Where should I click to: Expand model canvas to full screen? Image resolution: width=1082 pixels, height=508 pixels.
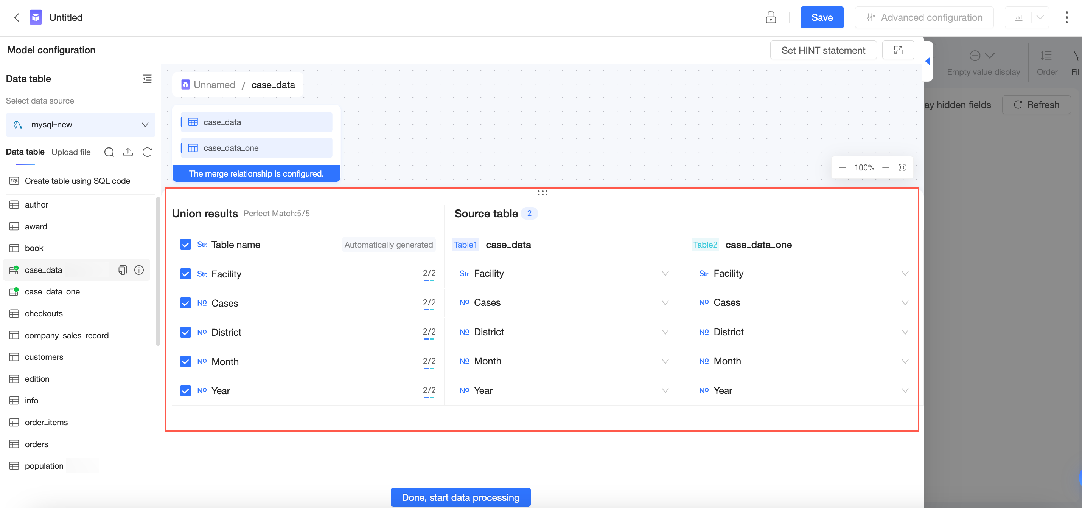click(x=898, y=50)
